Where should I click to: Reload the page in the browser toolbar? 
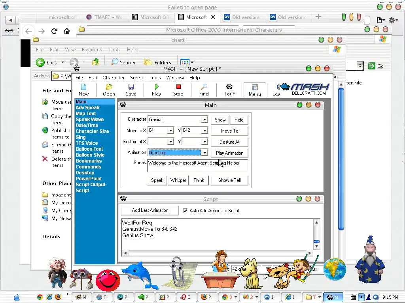pos(54,31)
